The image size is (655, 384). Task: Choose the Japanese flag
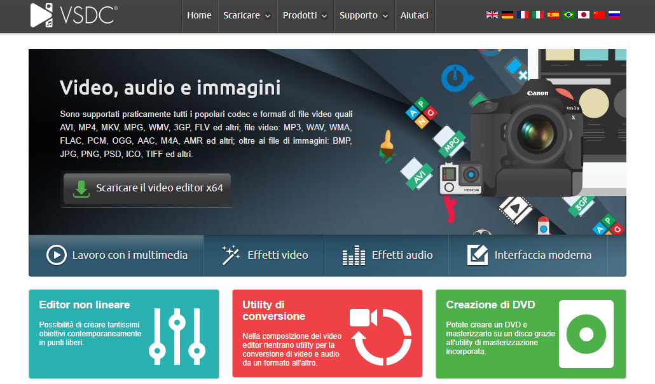[x=584, y=15]
